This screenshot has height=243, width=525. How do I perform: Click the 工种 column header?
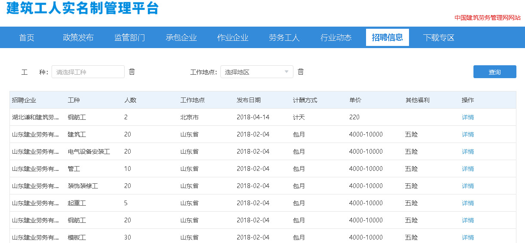[x=74, y=100]
